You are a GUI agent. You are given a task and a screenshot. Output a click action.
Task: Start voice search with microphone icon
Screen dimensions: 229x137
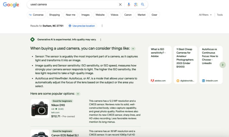129,4
